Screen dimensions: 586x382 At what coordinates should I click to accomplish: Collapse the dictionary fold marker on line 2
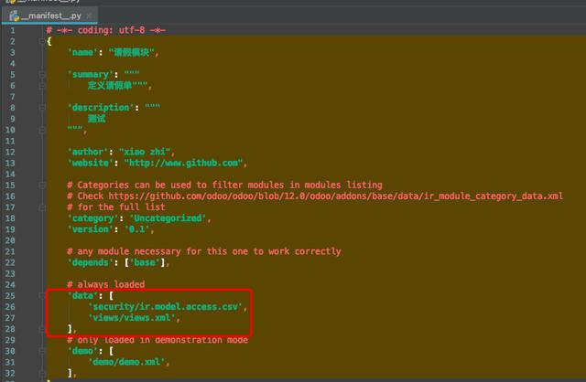(43, 41)
